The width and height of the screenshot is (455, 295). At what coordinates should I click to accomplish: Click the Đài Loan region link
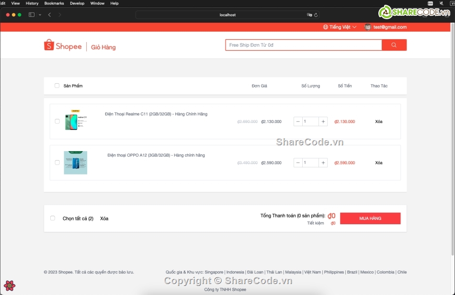[x=255, y=272]
